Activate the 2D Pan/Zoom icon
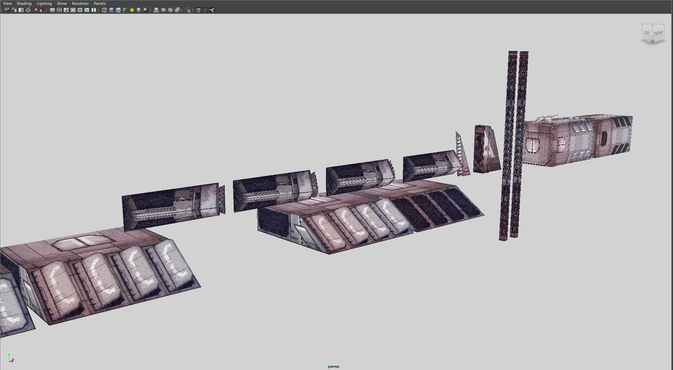Screen dimensions: 673x370 pyautogui.click(x=35, y=10)
